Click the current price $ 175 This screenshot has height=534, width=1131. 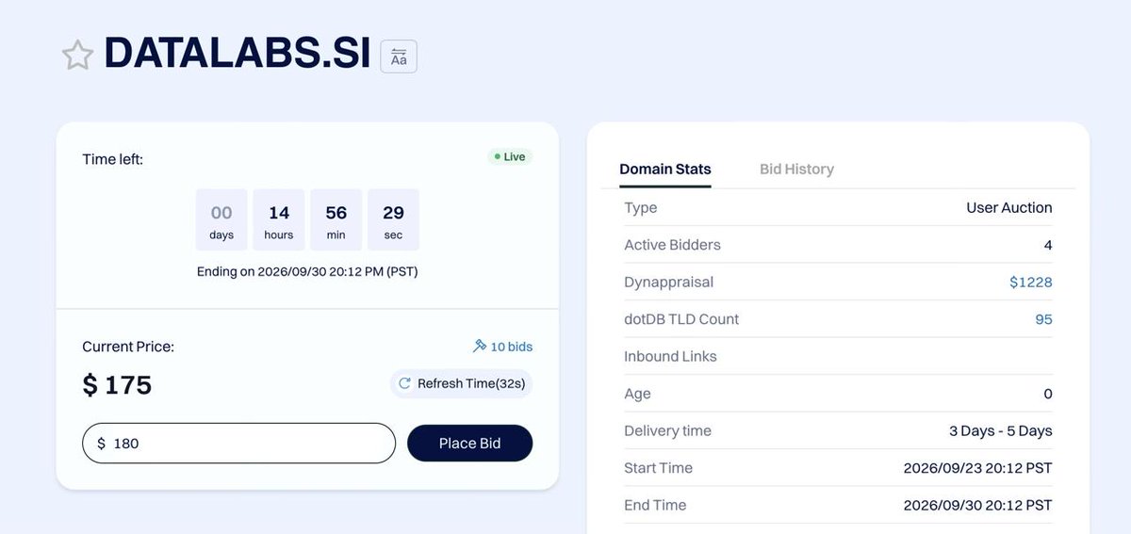coord(117,384)
